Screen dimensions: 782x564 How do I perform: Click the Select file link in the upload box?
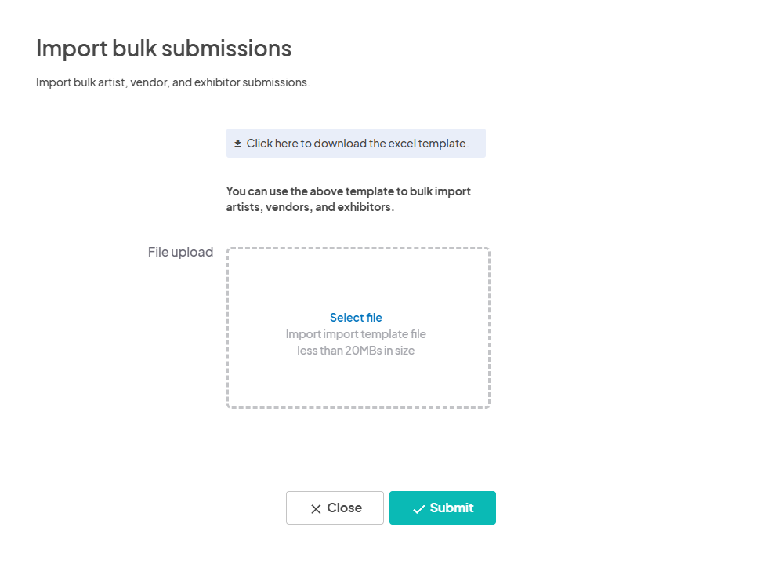(x=356, y=317)
